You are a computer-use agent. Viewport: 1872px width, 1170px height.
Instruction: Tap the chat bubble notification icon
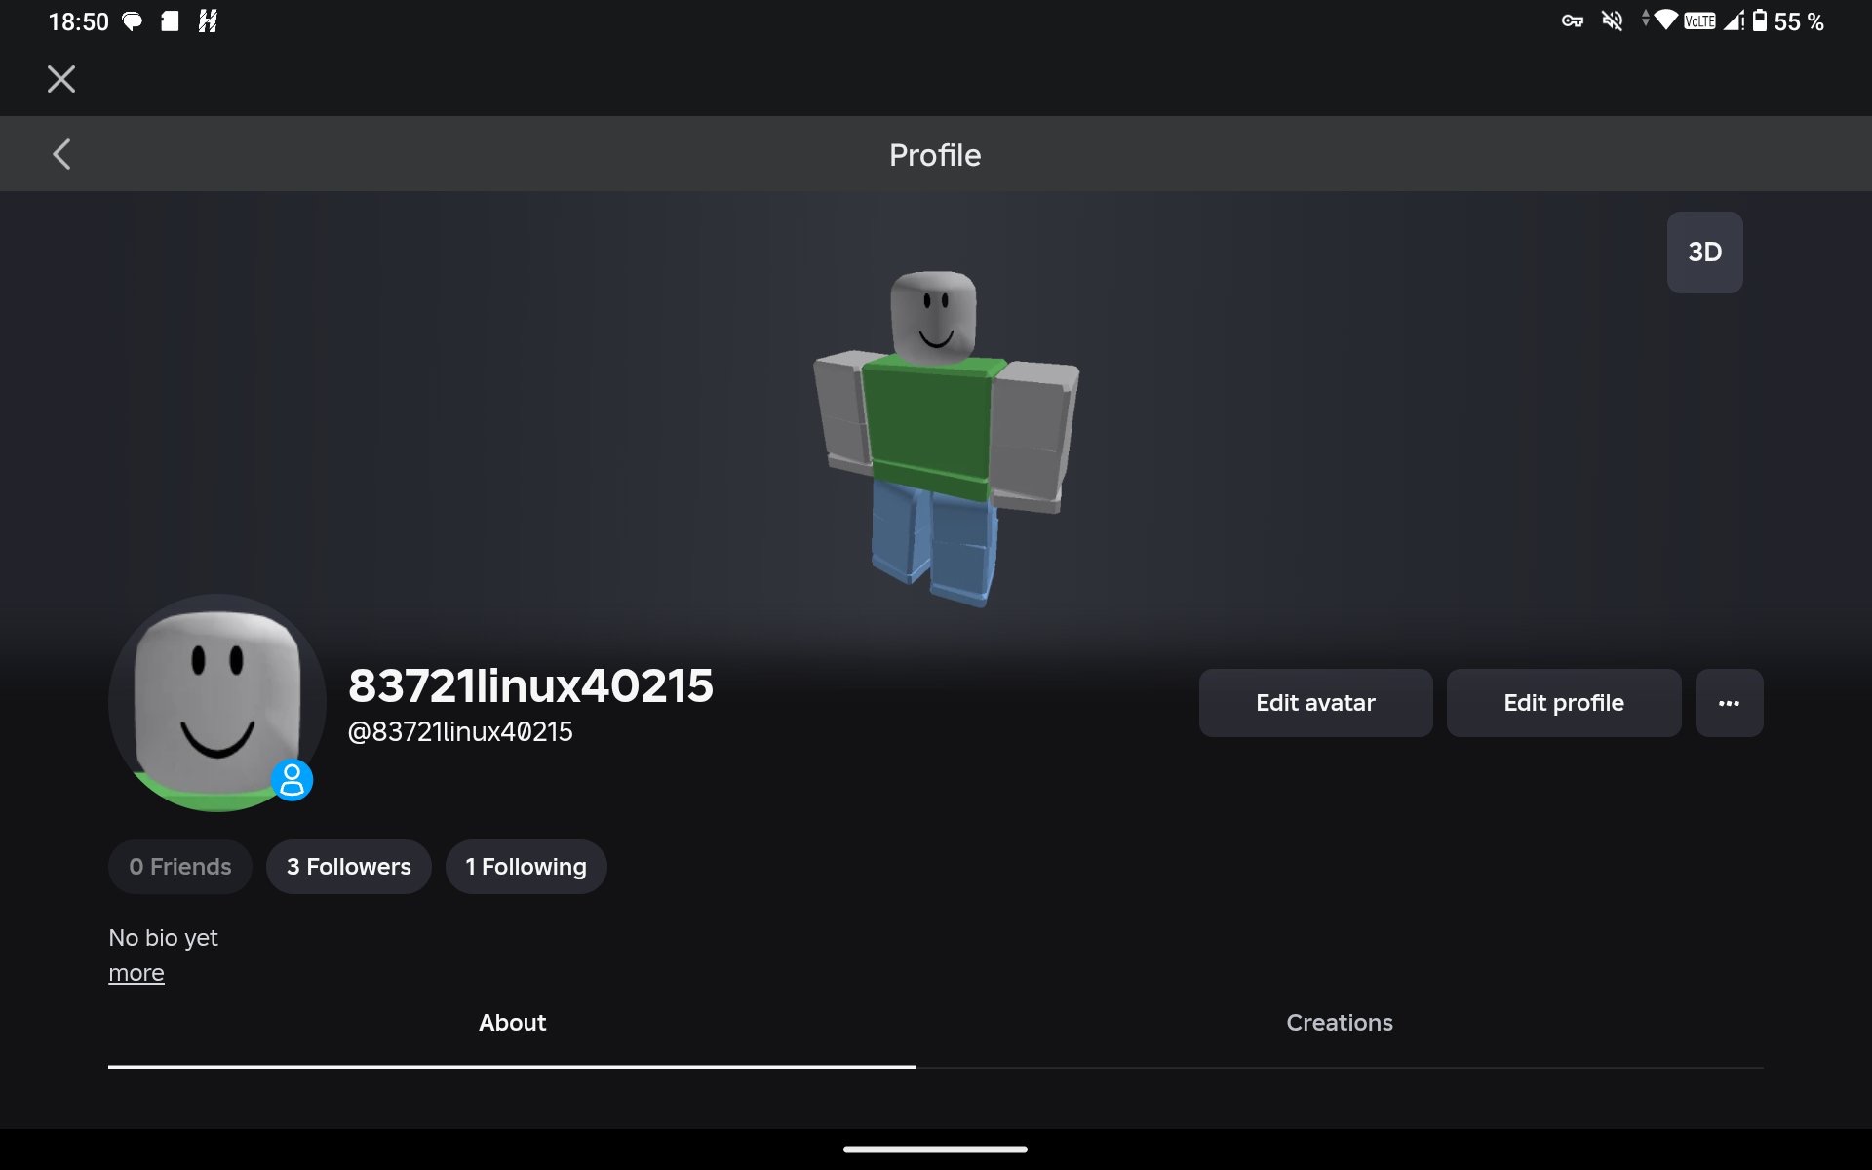132,21
